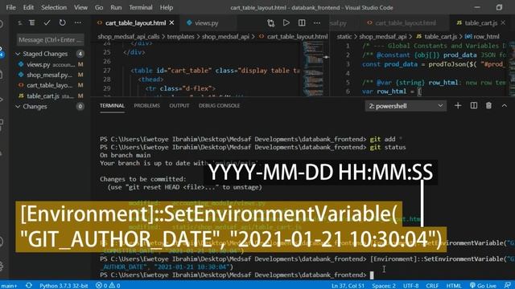The height and width of the screenshot is (289, 515).
Task: Click Ln 37, Col 51 cursor position
Action: pos(348,286)
